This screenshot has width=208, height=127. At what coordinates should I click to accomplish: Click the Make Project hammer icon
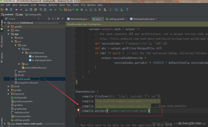click(61, 10)
